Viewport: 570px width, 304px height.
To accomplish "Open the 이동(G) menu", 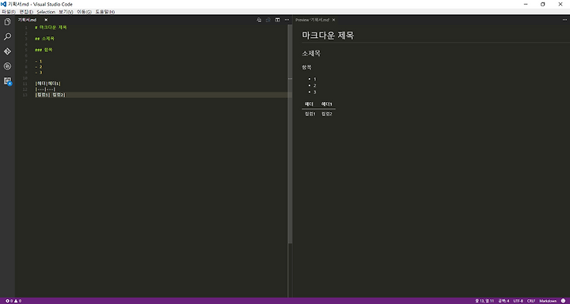I will (85, 12).
